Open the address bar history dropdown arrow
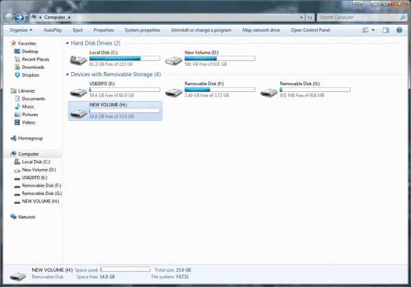The image size is (411, 287). [301, 18]
